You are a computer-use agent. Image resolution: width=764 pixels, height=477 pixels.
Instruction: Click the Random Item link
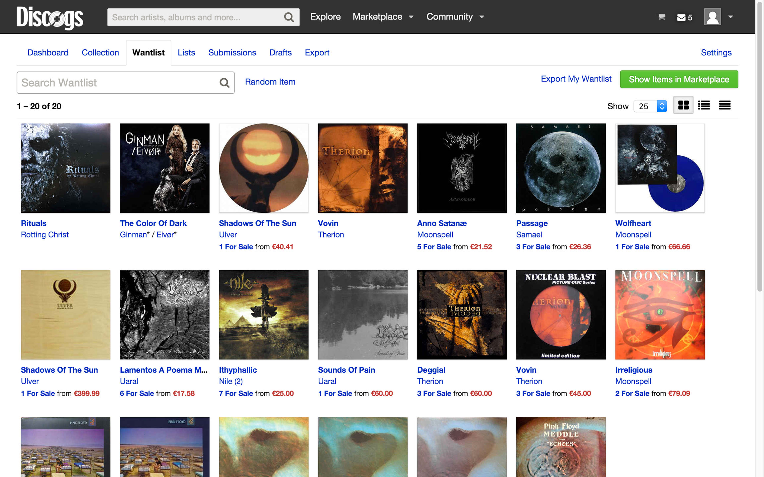[x=270, y=82]
